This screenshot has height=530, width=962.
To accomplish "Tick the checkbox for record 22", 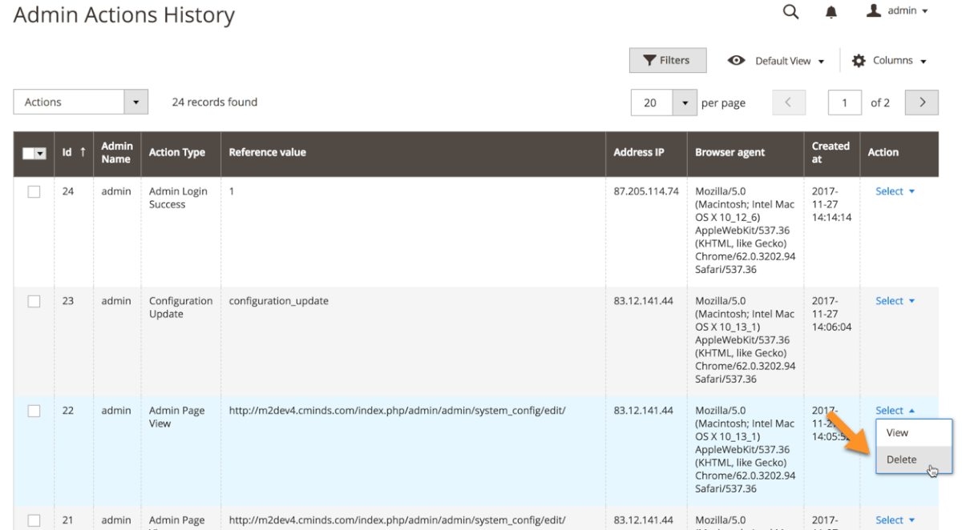I will coord(34,411).
